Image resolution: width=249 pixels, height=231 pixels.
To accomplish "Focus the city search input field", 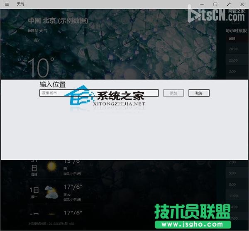I will pyautogui.click(x=99, y=93).
